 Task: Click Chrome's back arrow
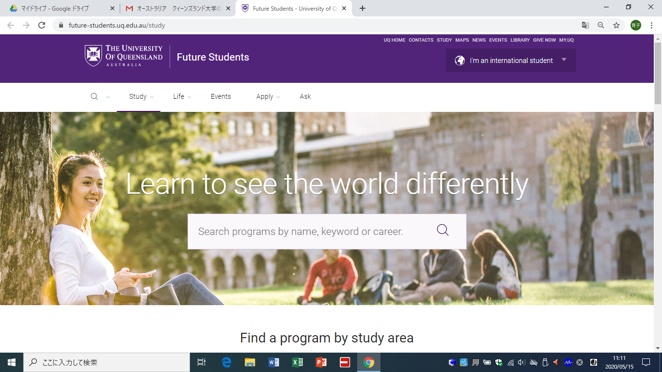pos(11,25)
